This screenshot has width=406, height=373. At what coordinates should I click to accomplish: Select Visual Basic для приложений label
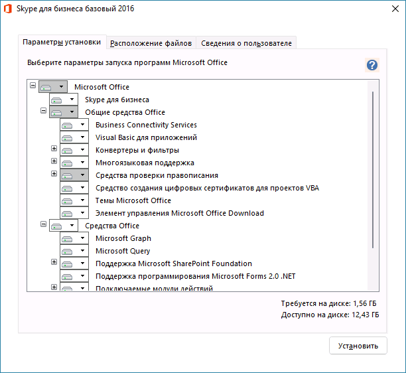pos(147,137)
